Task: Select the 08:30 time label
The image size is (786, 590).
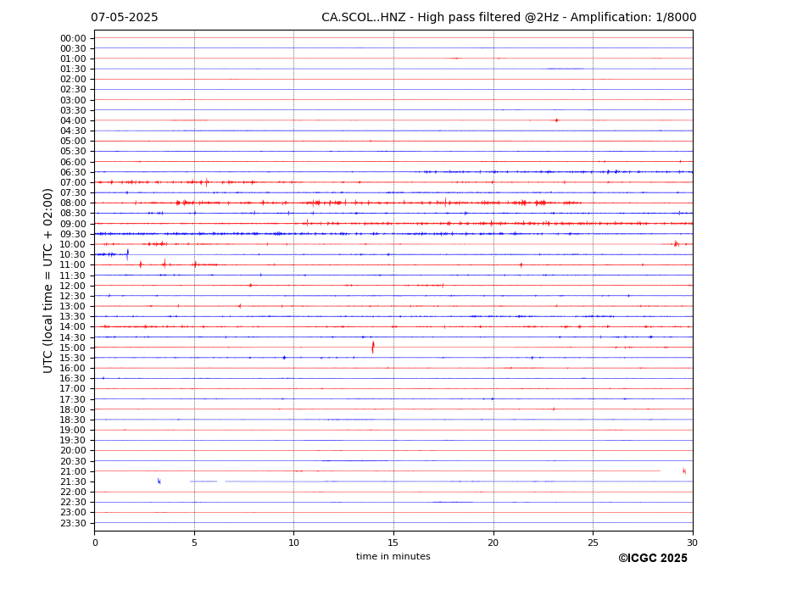Action: pyautogui.click(x=73, y=214)
